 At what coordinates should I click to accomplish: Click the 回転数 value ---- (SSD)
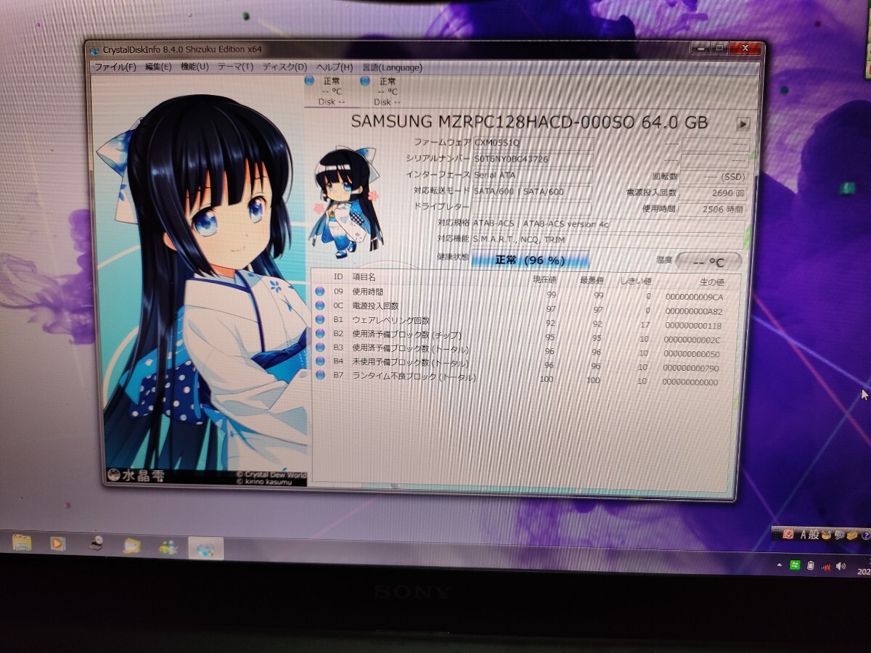click(713, 176)
